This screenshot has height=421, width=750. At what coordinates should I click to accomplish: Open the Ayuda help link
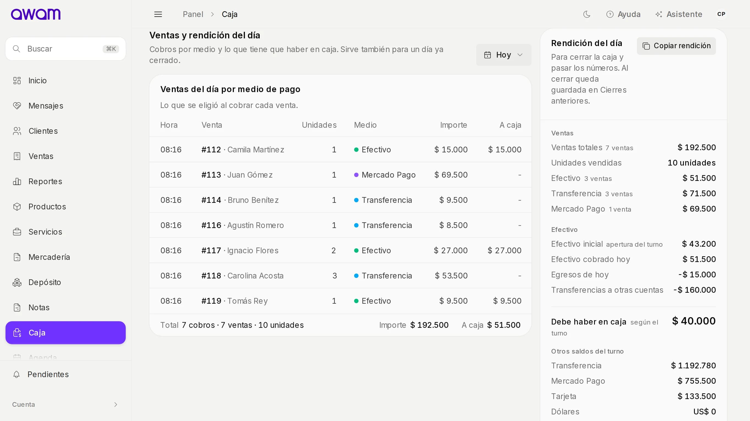pos(623,14)
